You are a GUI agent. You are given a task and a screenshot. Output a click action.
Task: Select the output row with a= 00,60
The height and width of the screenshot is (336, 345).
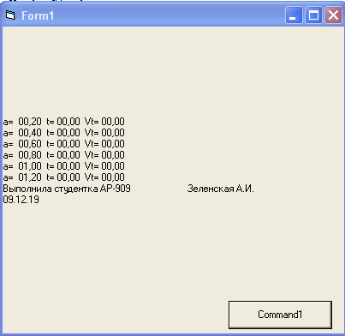click(63, 144)
